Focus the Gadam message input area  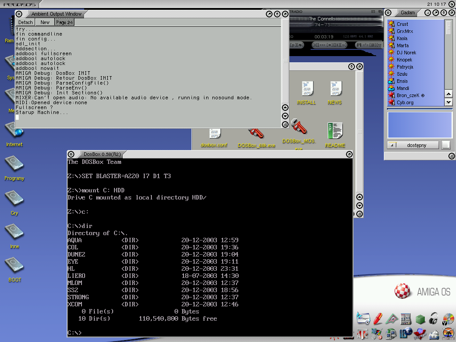[x=419, y=125]
